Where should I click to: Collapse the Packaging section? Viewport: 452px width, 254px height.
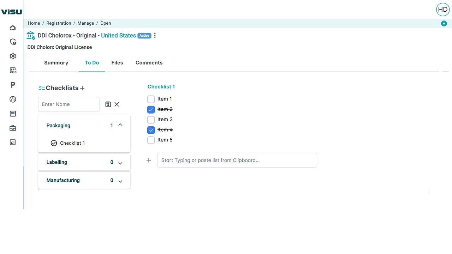point(120,125)
